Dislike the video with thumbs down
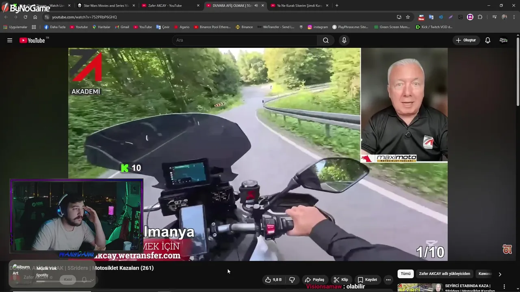The height and width of the screenshot is (292, 520). tap(292, 280)
